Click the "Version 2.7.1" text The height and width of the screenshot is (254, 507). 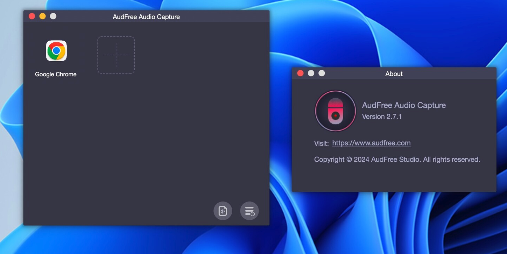pyautogui.click(x=382, y=117)
